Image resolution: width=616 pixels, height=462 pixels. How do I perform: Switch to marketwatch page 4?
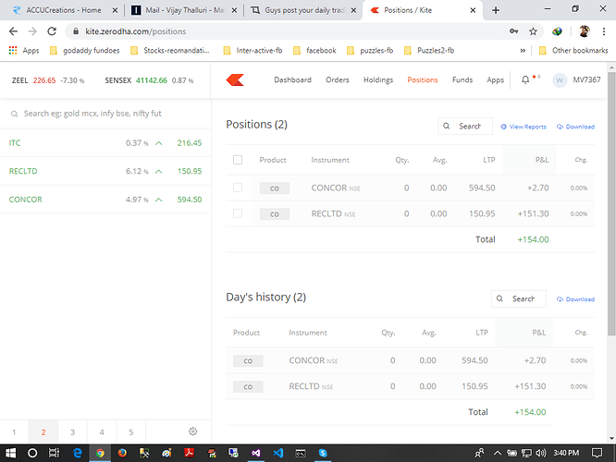coord(102,432)
